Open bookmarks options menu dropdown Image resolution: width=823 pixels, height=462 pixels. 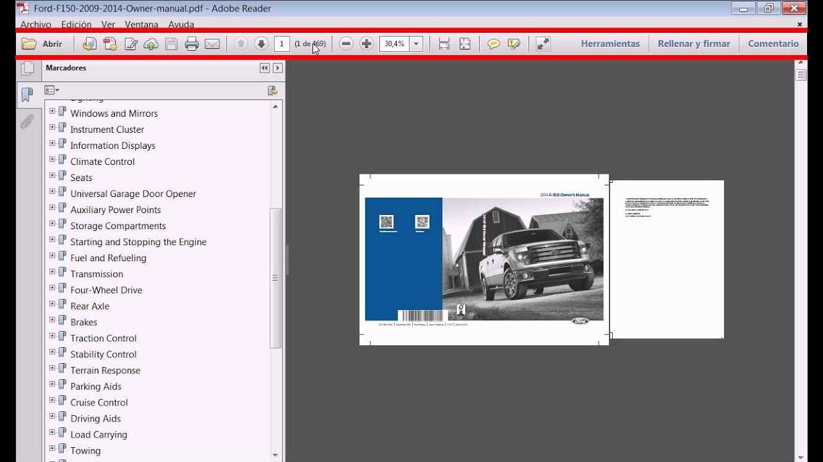pyautogui.click(x=52, y=90)
